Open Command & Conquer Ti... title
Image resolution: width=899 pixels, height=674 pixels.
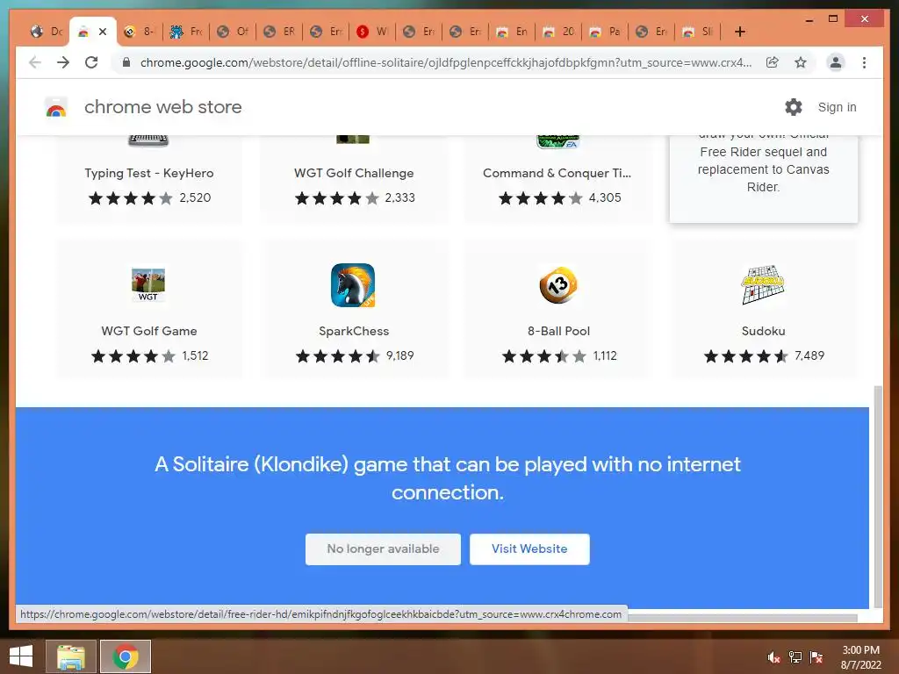tap(557, 173)
